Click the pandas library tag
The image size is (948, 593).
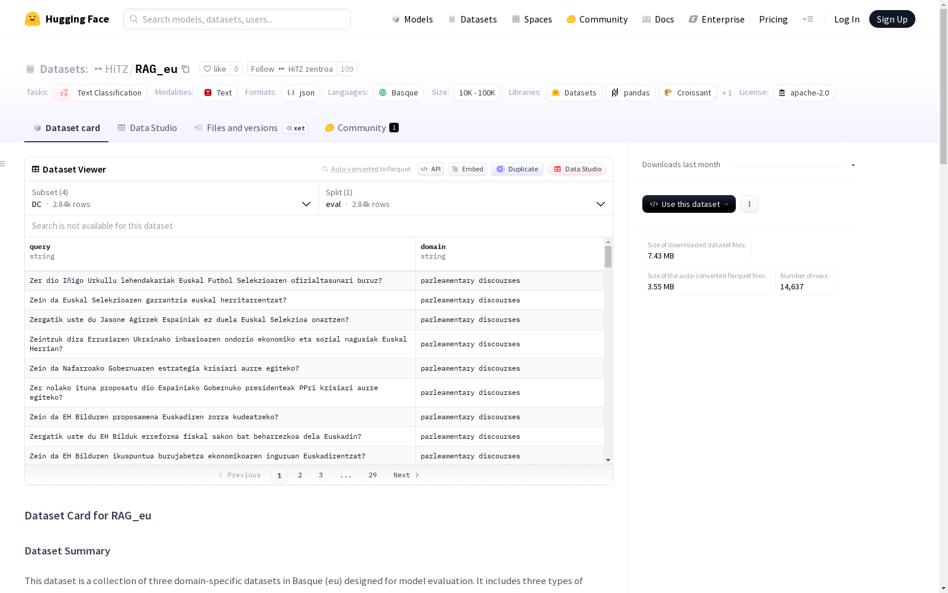(x=630, y=93)
